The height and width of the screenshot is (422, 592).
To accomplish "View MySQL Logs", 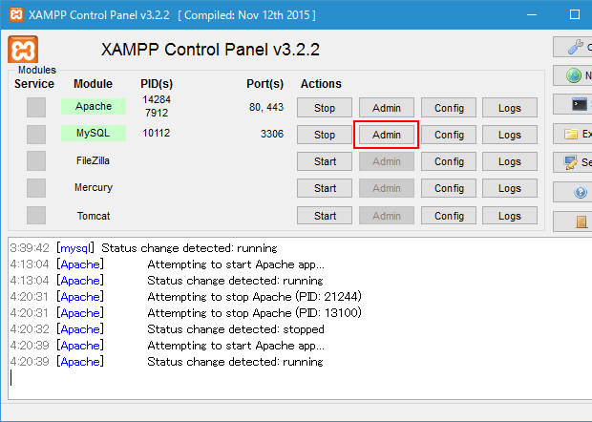I will point(510,135).
